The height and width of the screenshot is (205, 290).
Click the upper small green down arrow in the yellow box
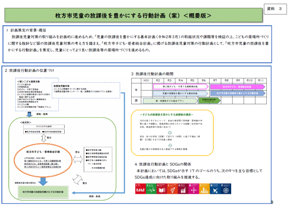pyautogui.click(x=170, y=133)
